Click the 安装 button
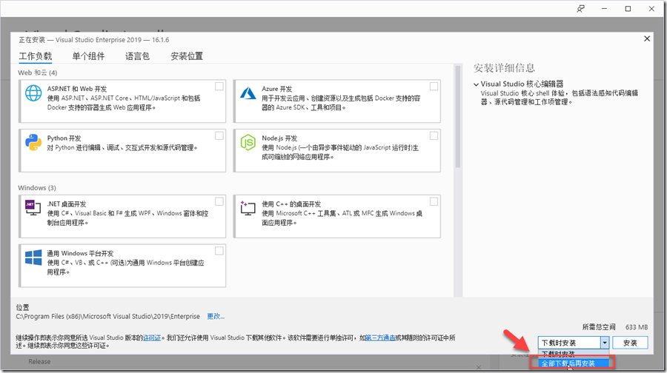 (x=630, y=343)
